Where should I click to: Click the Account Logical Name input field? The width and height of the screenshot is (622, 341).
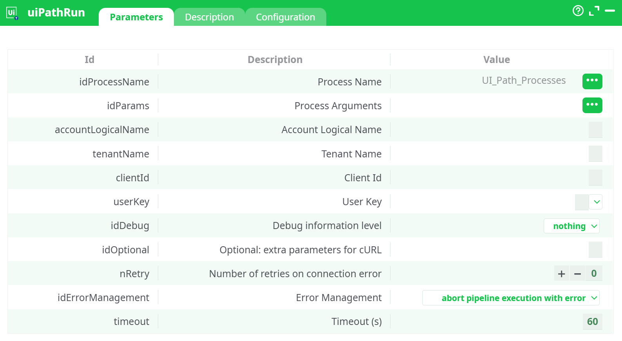(595, 130)
